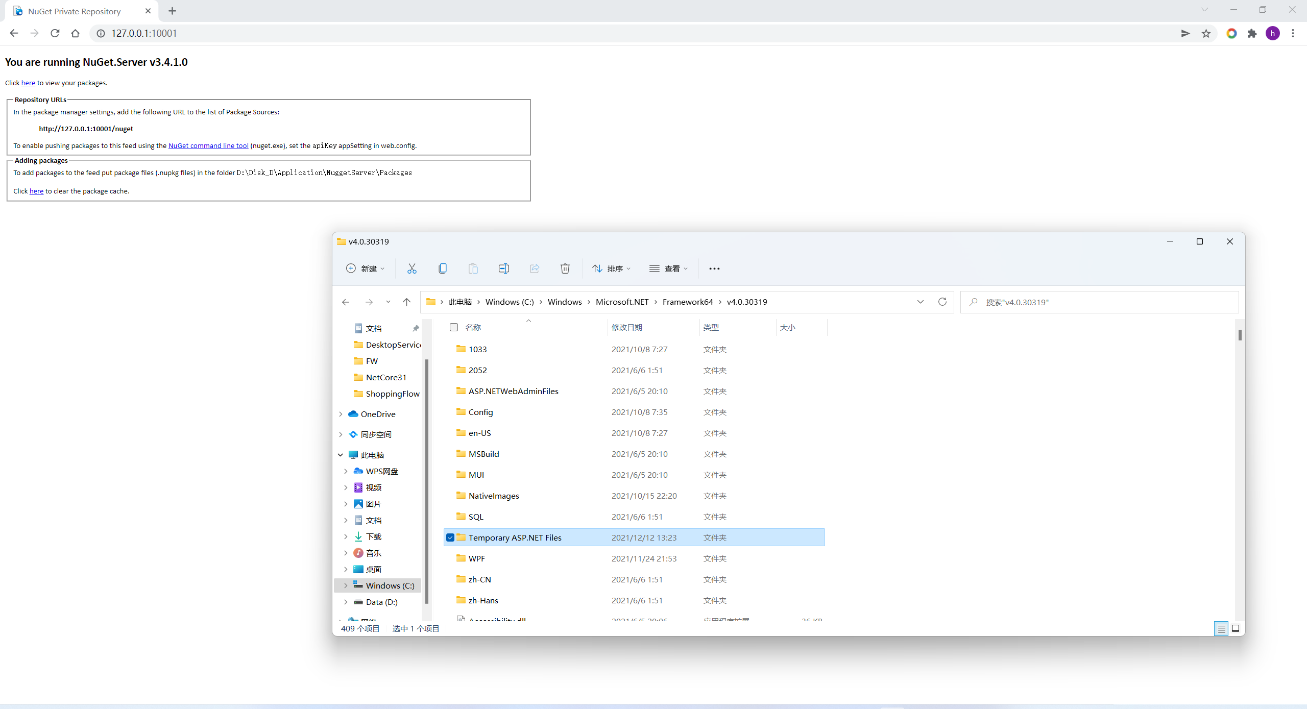
Task: Click 'here' link to clear package cache
Action: (x=36, y=191)
